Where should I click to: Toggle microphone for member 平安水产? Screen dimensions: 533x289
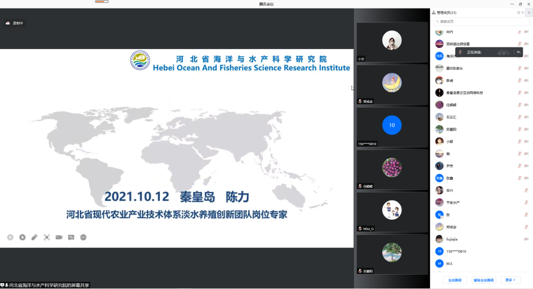pyautogui.click(x=526, y=203)
